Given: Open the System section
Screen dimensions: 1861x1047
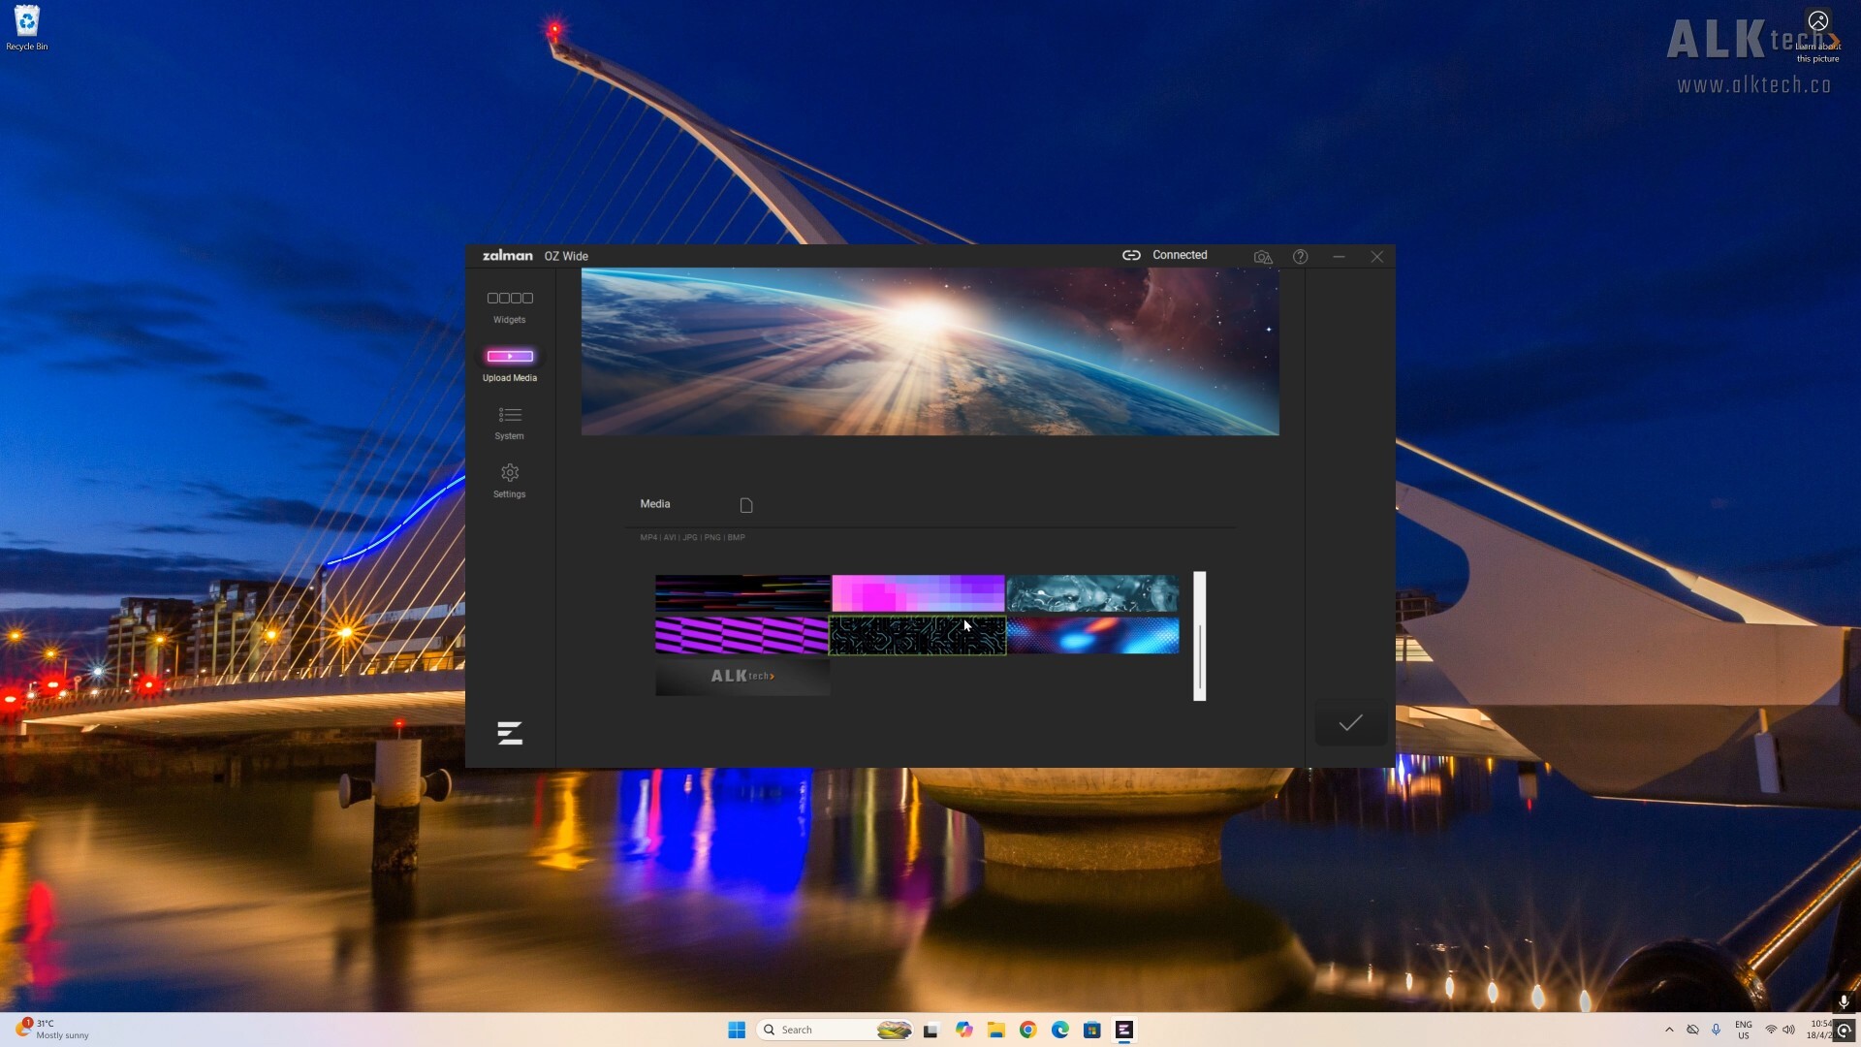Looking at the screenshot, I should click(x=509, y=424).
